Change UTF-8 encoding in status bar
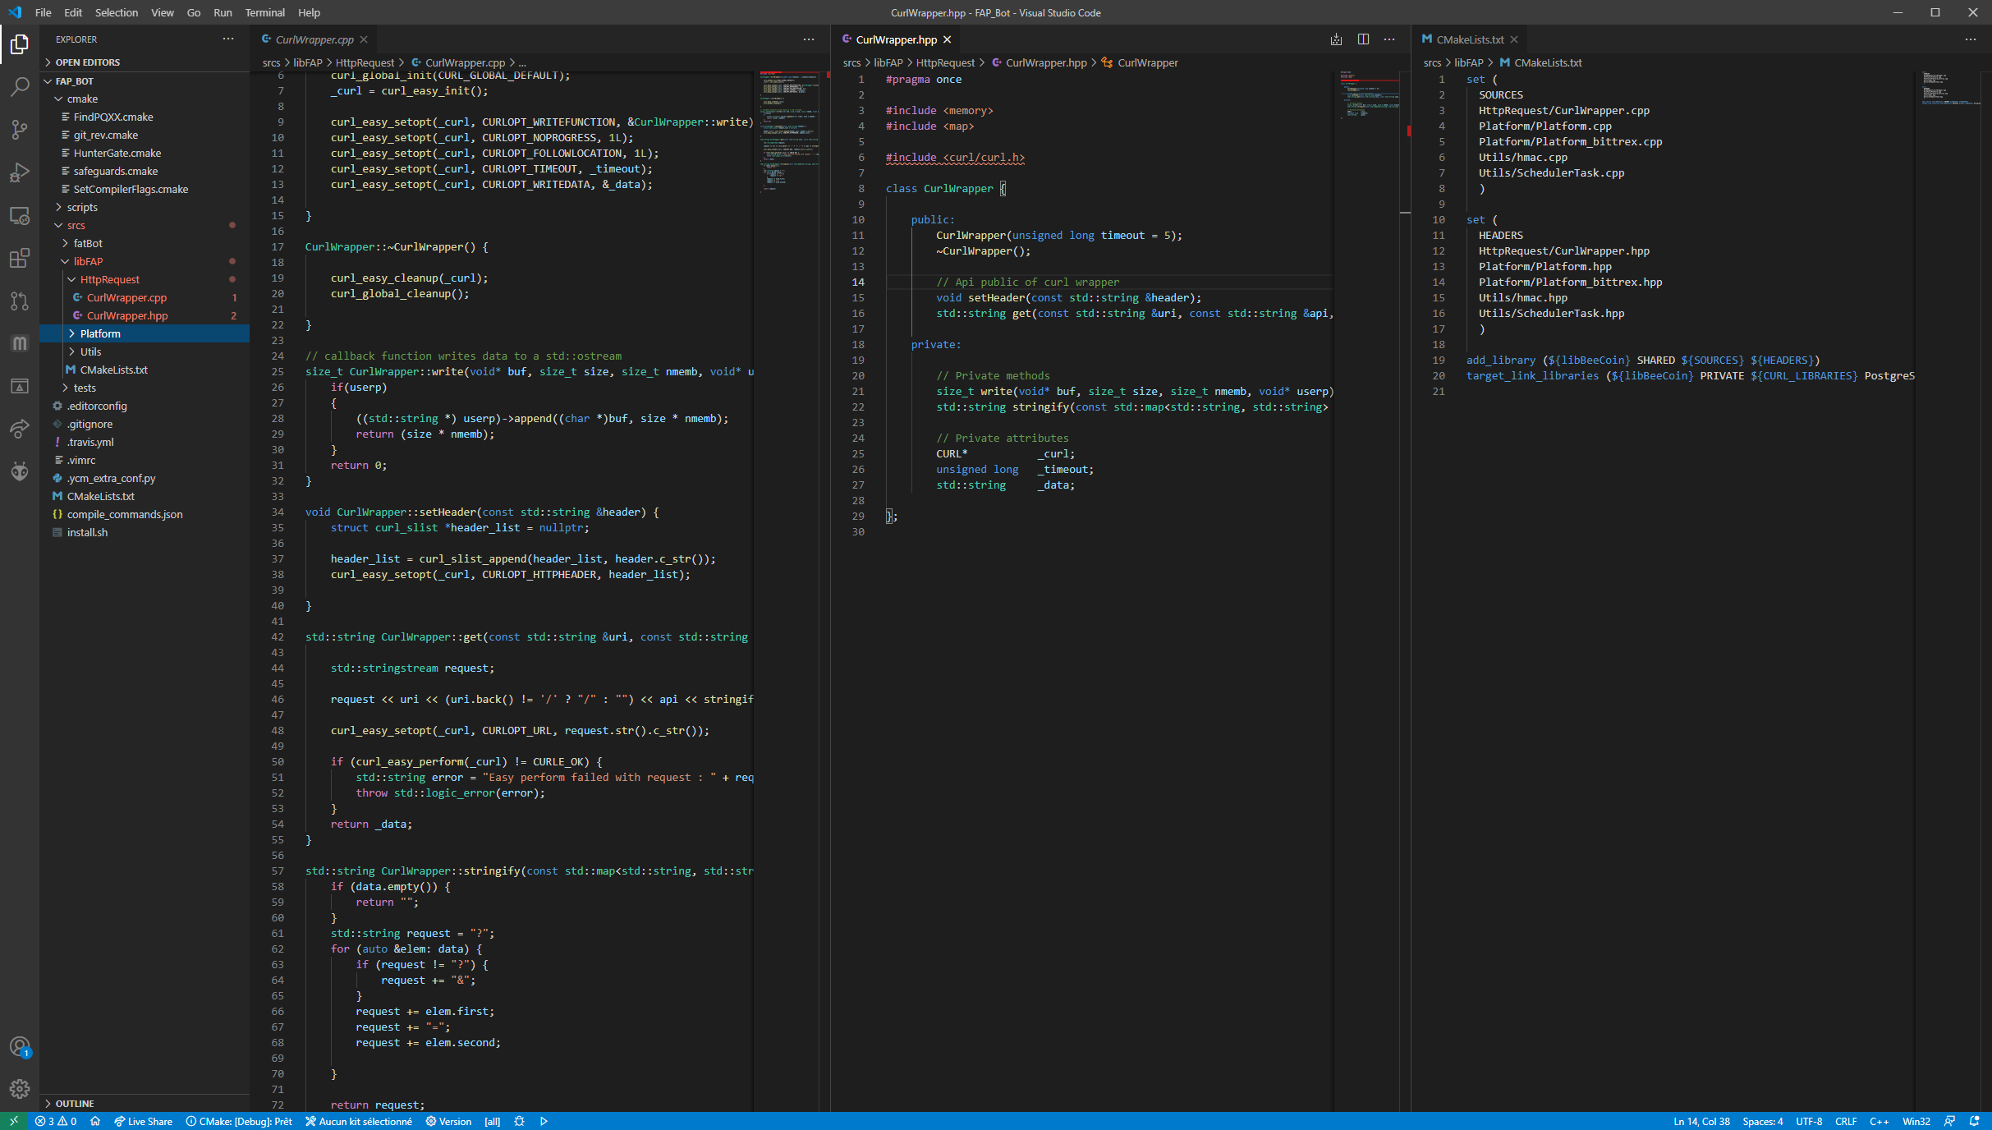The width and height of the screenshot is (1992, 1130). [1809, 1121]
